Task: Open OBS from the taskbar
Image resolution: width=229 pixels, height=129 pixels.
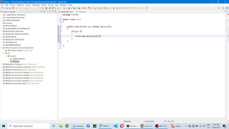Action: (161, 126)
